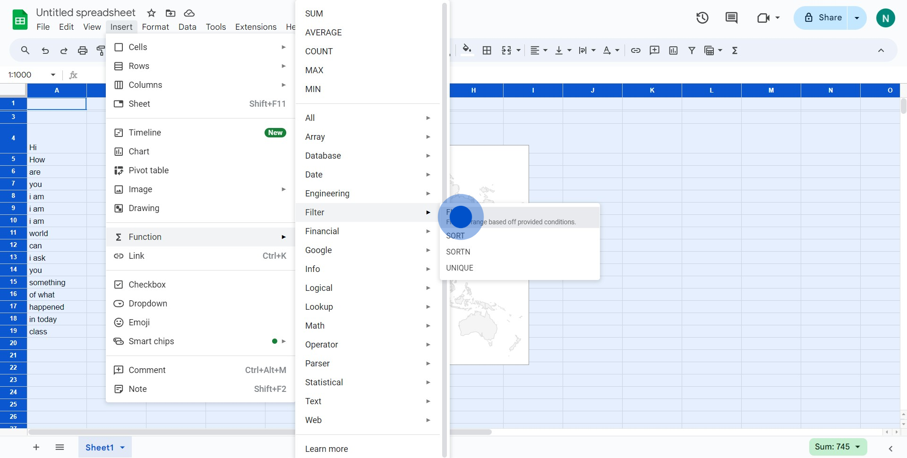Click the insert comment toolbar icon

tap(654, 50)
